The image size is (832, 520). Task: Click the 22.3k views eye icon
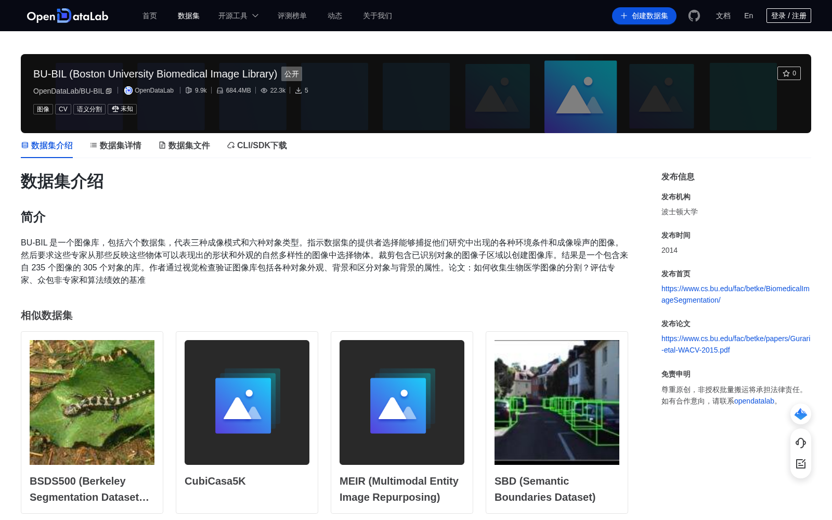[x=264, y=90]
